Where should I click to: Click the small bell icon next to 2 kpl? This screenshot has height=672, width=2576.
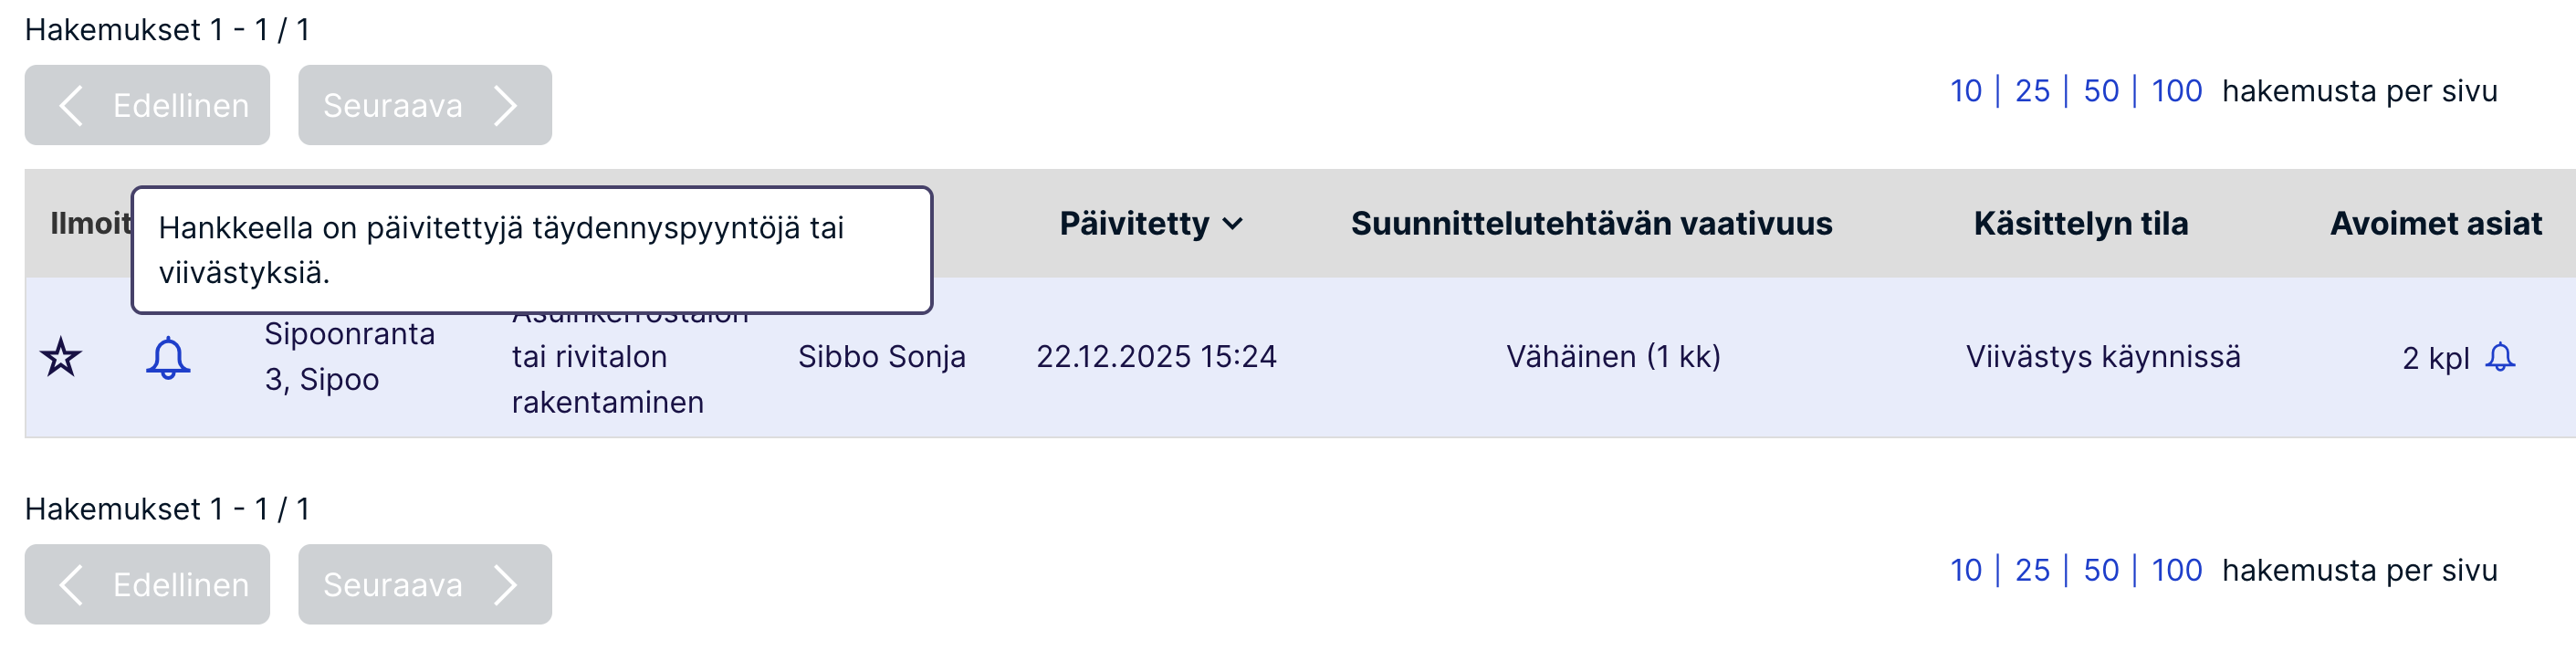tap(2499, 357)
